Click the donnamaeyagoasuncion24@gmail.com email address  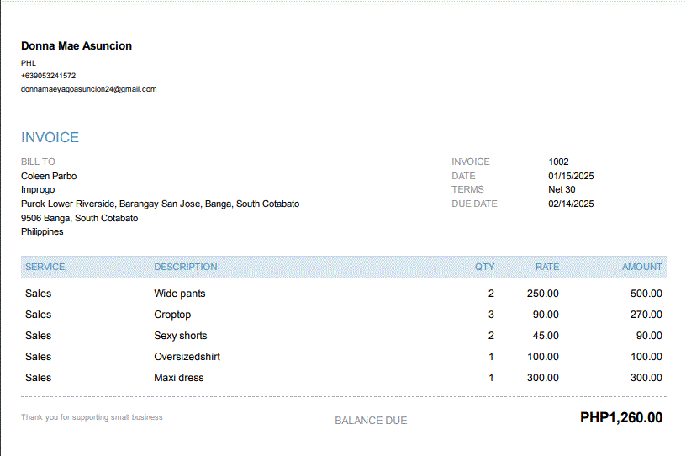89,89
